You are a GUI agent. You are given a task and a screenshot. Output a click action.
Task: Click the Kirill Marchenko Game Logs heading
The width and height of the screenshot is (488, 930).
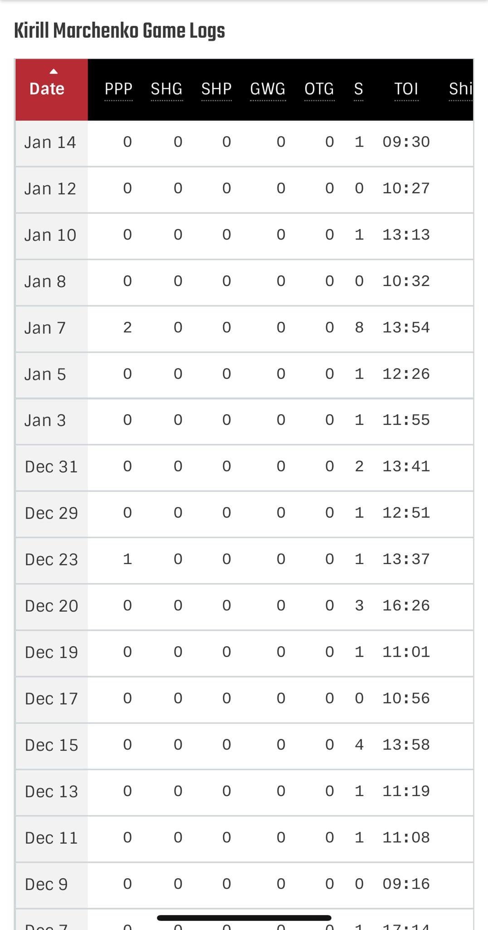pos(120,31)
